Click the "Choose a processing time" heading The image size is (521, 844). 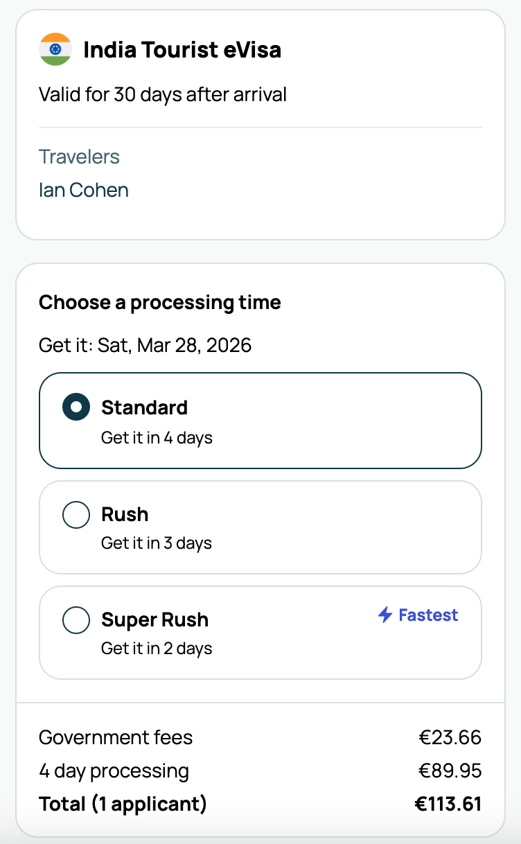coord(160,303)
